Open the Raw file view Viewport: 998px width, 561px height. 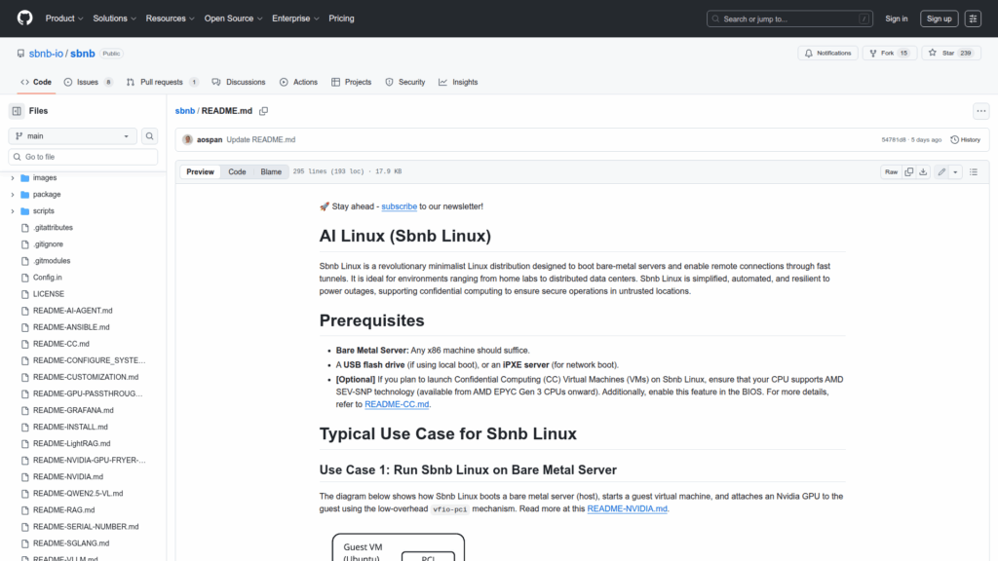click(x=891, y=171)
